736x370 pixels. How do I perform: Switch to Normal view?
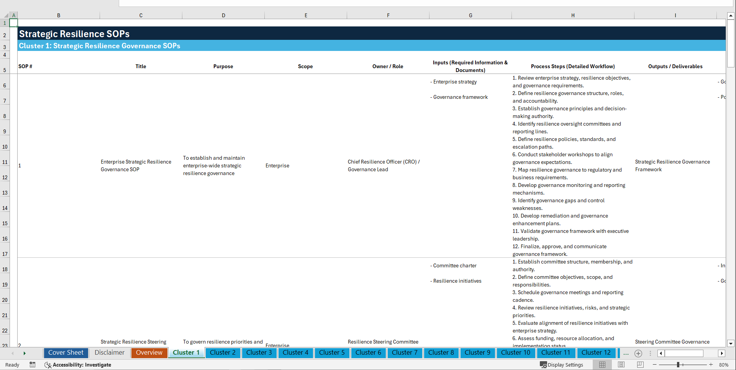602,365
